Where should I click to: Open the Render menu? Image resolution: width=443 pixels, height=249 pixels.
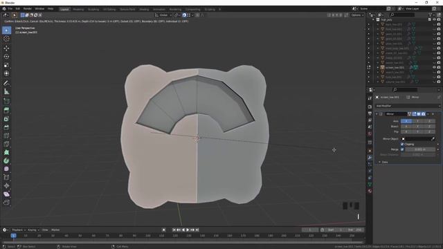coord(28,9)
